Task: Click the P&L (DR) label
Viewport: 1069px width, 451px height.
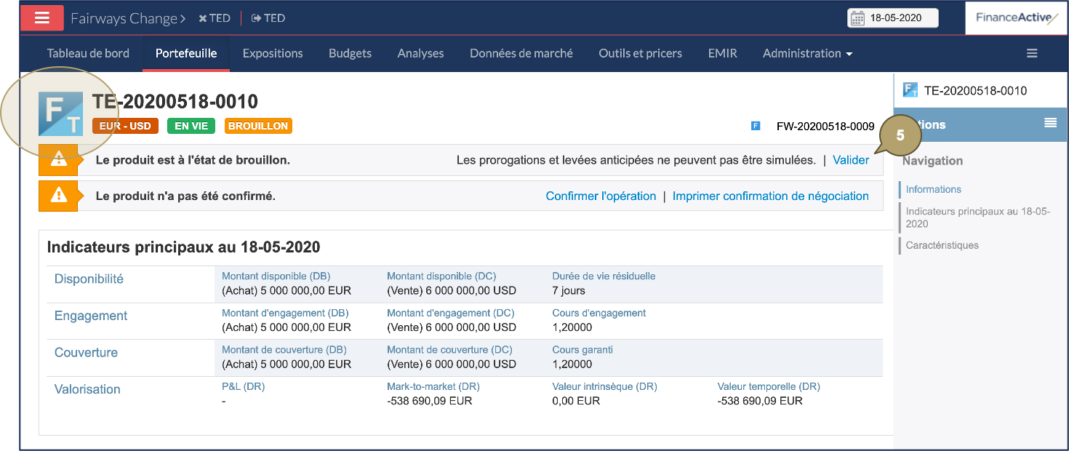Action: point(244,386)
